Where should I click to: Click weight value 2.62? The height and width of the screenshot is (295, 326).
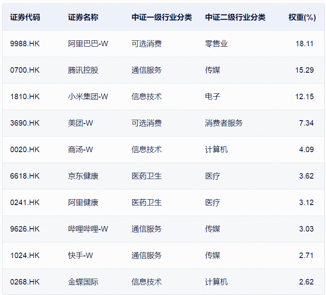[306, 282]
